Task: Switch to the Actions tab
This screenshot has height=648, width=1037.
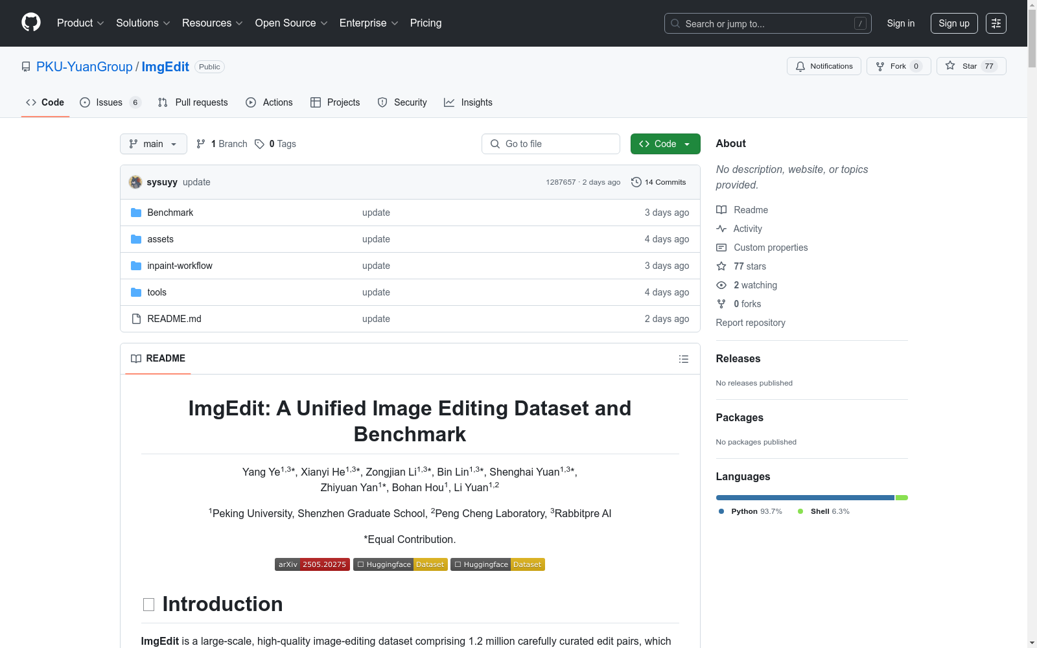Action: 270,102
